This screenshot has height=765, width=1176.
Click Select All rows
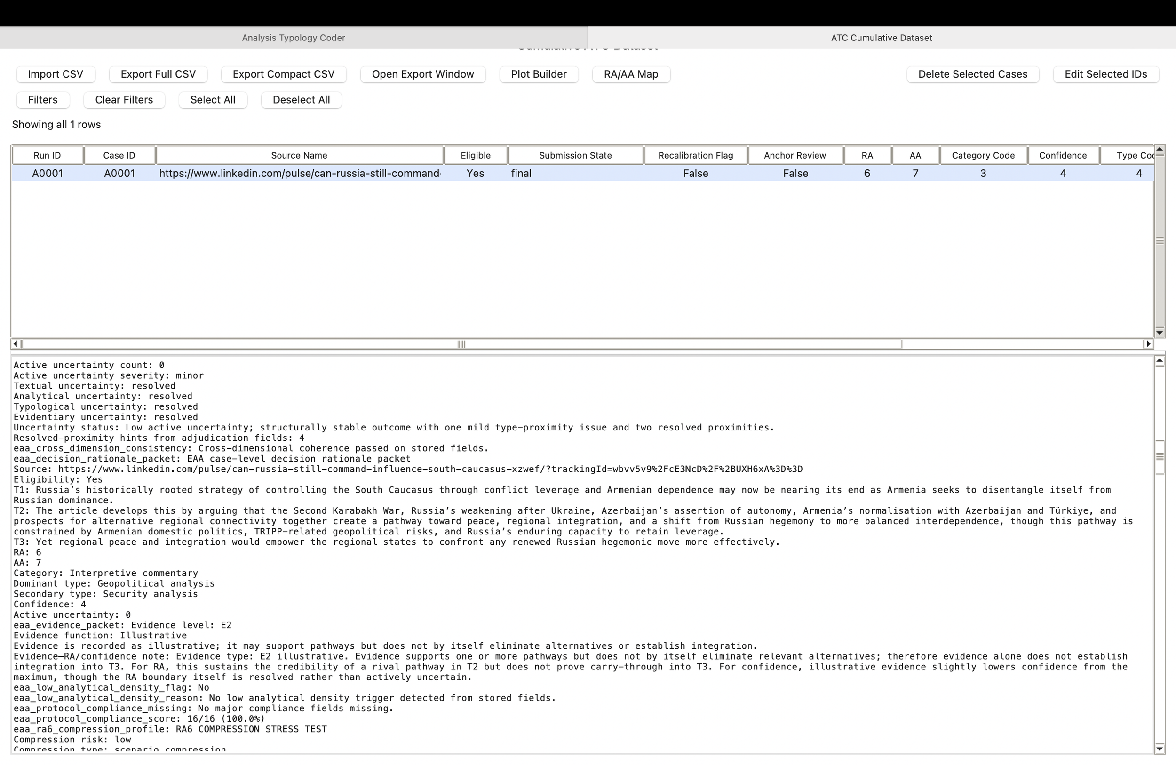pos(213,99)
